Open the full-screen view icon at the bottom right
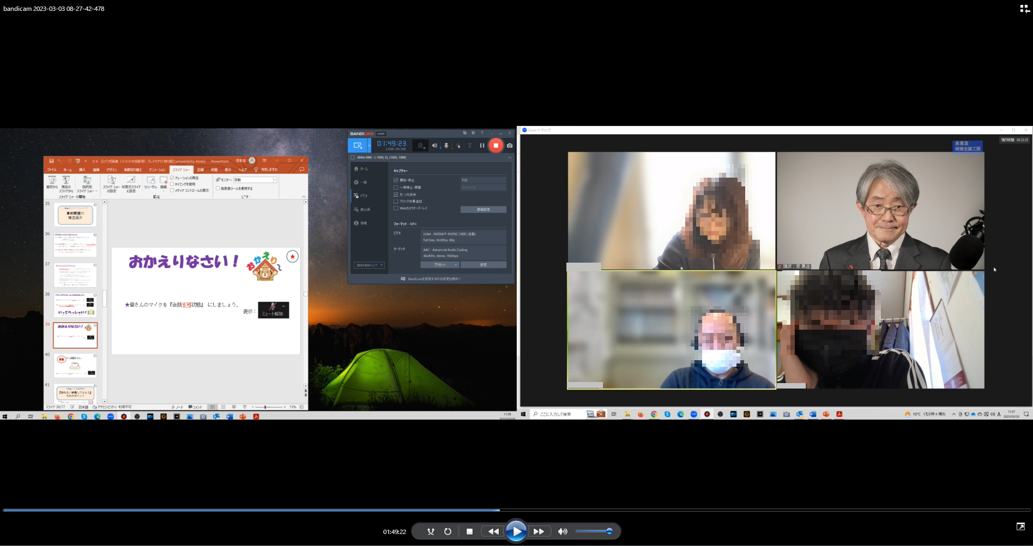This screenshot has height=546, width=1033. tap(1020, 526)
